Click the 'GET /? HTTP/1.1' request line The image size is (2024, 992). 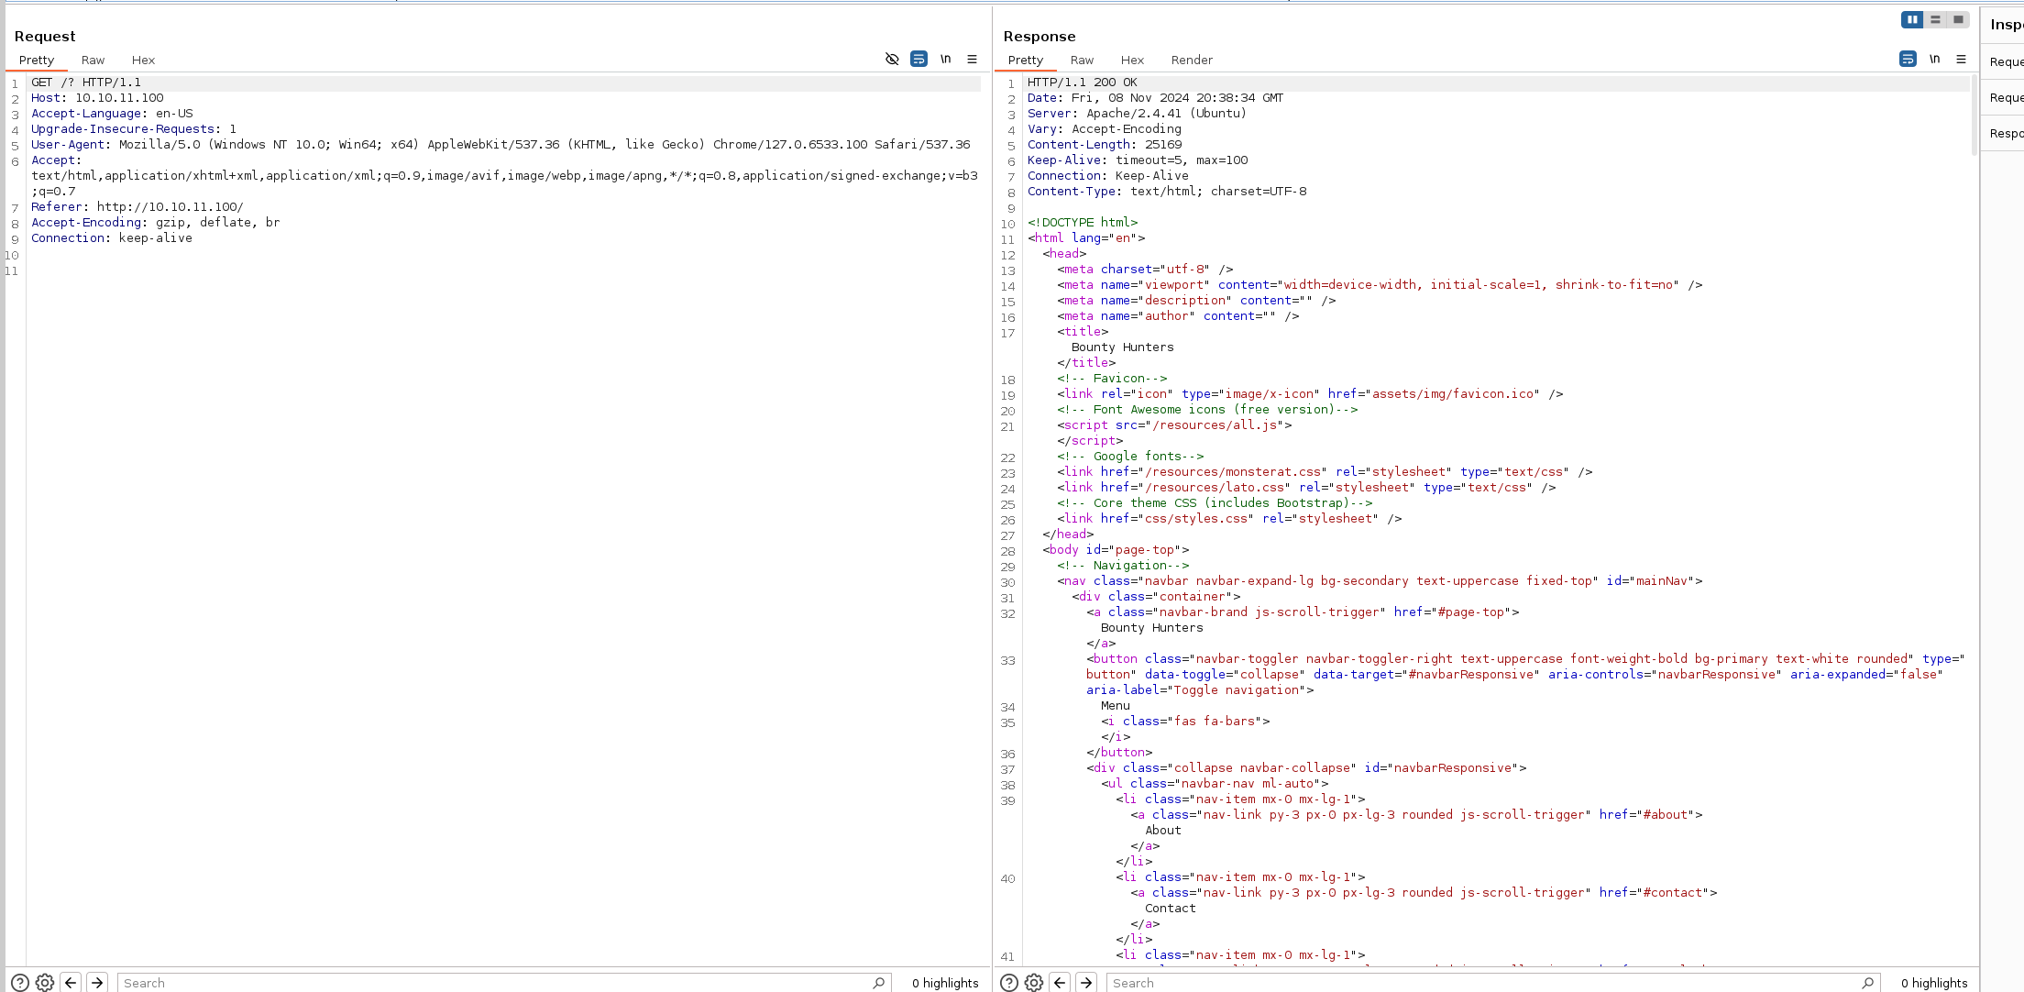[x=86, y=83]
